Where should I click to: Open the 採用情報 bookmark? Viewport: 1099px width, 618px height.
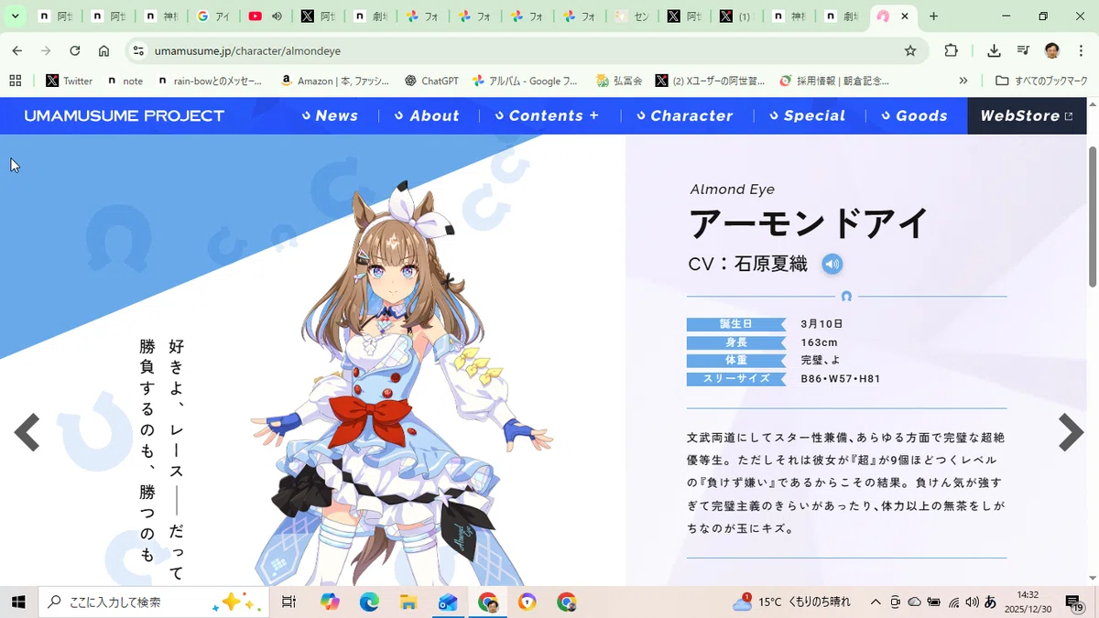tap(834, 81)
